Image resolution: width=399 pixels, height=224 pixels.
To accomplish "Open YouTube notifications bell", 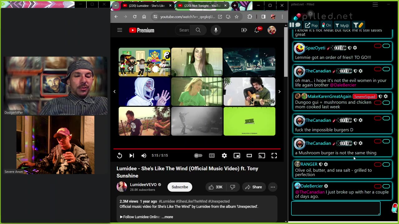I will click(257, 30).
